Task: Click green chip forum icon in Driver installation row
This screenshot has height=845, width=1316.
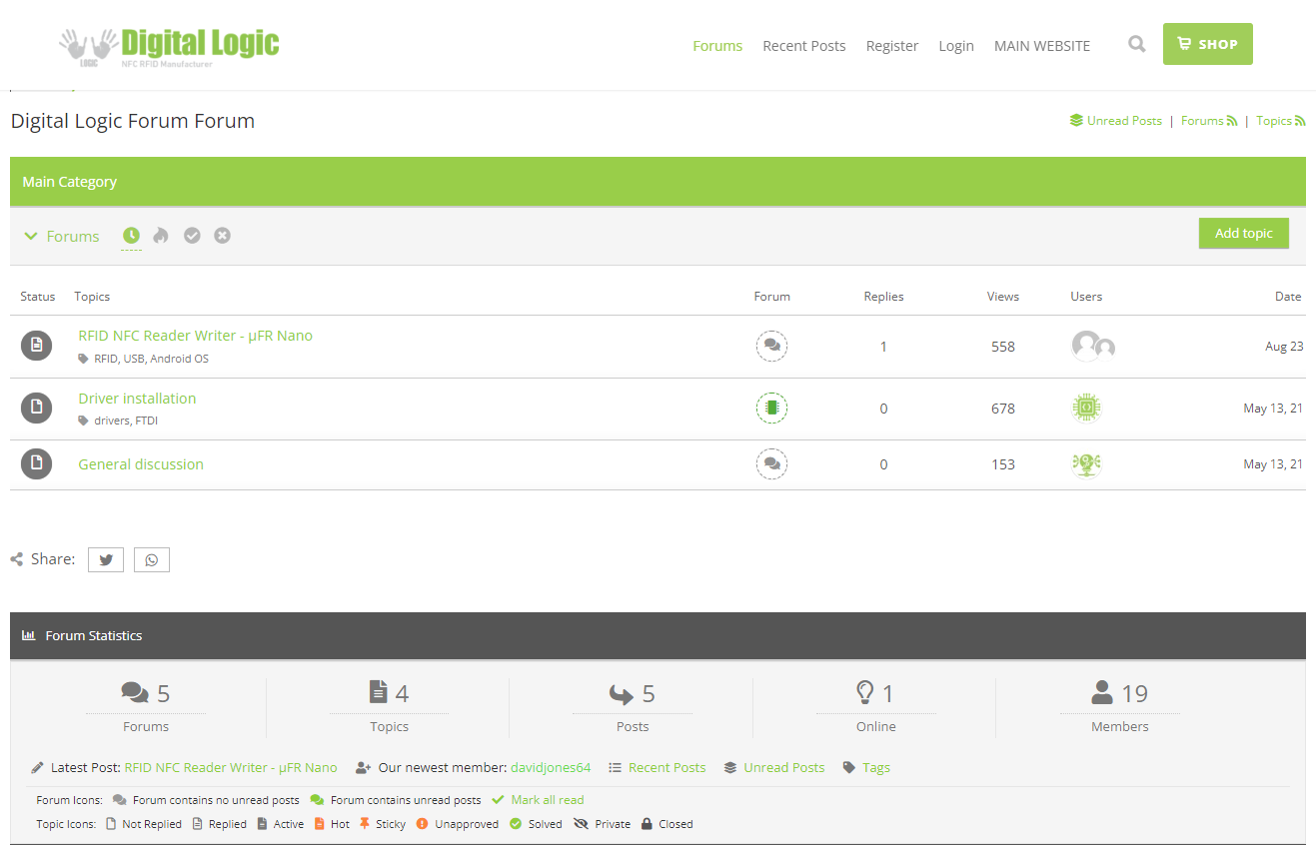Action: 771,408
